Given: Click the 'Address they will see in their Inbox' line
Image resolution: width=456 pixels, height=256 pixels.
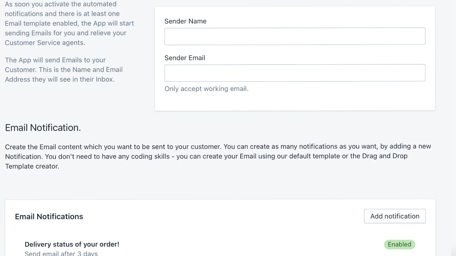Looking at the screenshot, I should (x=60, y=79).
